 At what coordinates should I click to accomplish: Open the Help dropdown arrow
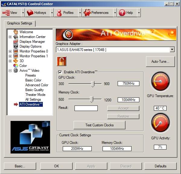click(139, 13)
